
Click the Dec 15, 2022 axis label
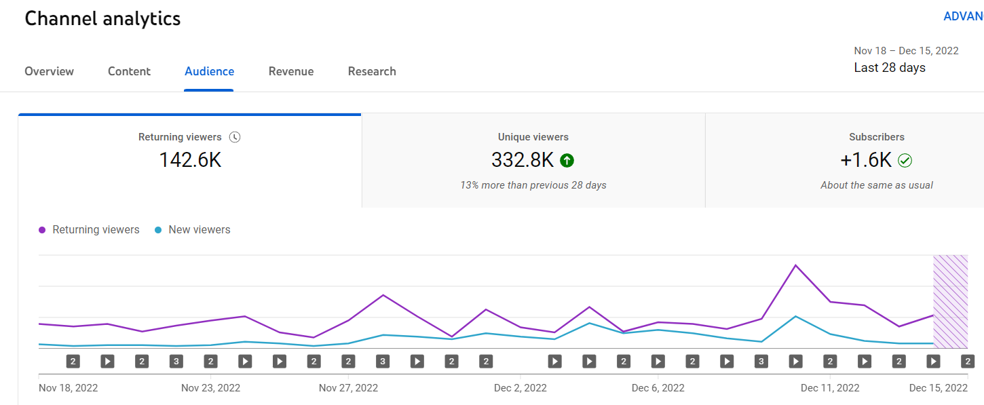(939, 388)
